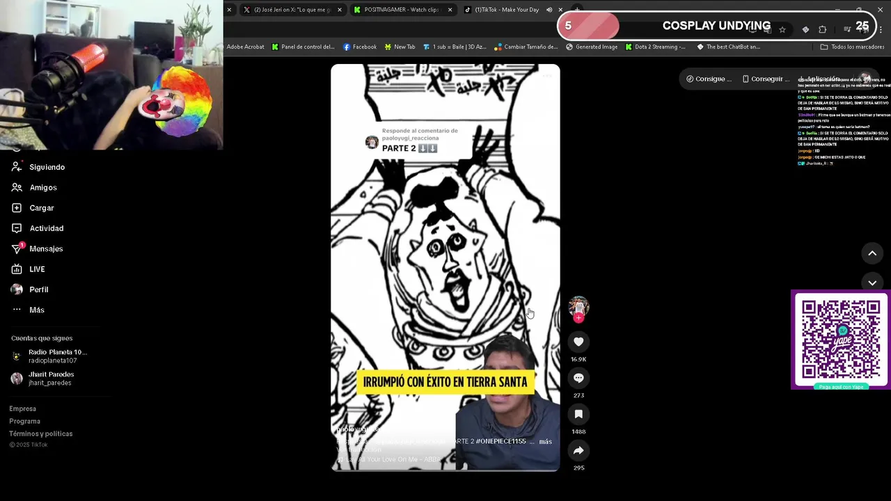The height and width of the screenshot is (501, 891).
Task: Open the Empresa footer link
Action: coord(23,408)
